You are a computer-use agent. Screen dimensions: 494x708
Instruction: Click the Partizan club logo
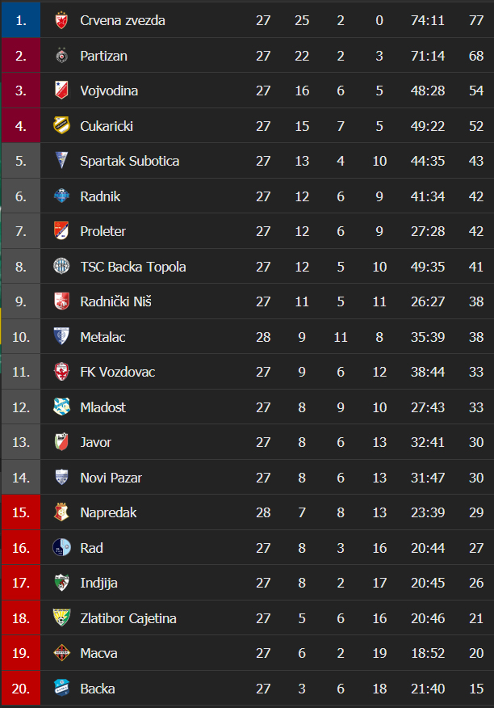pos(61,56)
